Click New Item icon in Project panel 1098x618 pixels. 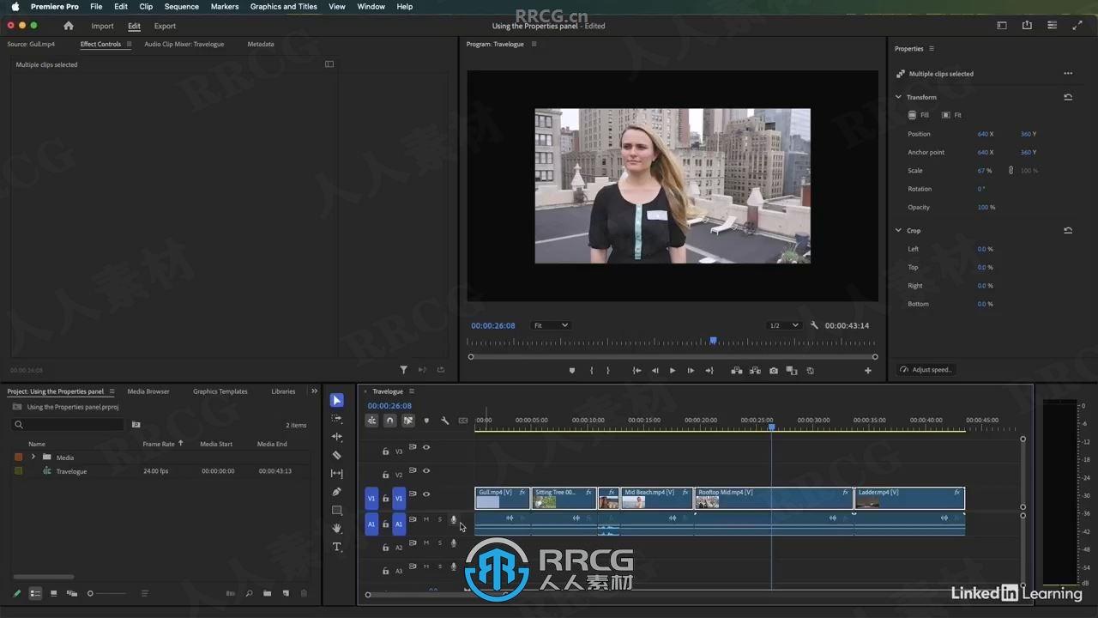point(286,593)
